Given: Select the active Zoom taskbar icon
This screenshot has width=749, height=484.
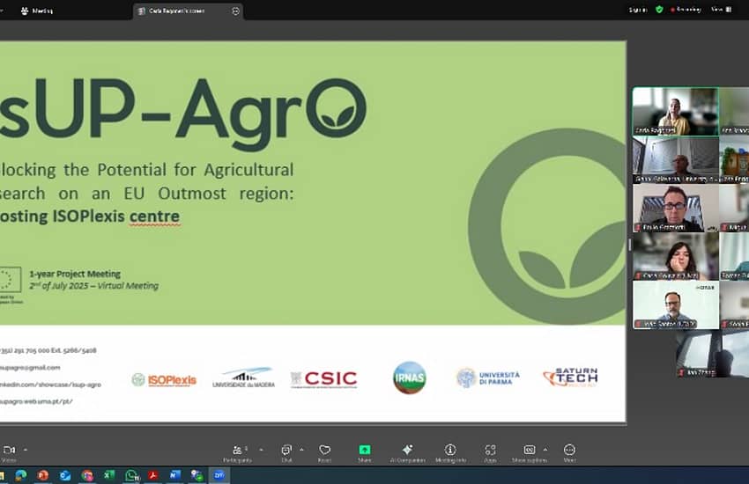Looking at the screenshot, I should [x=219, y=475].
